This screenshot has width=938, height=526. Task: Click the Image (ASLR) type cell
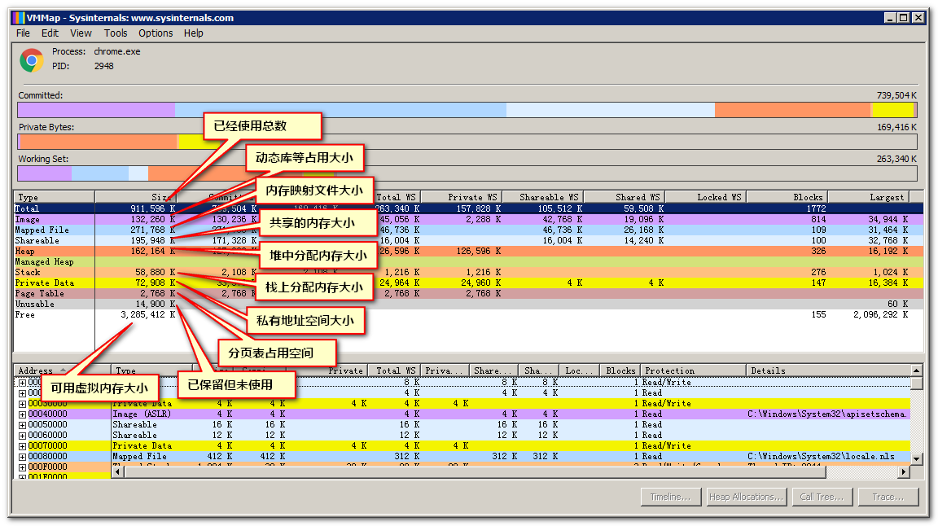[142, 414]
